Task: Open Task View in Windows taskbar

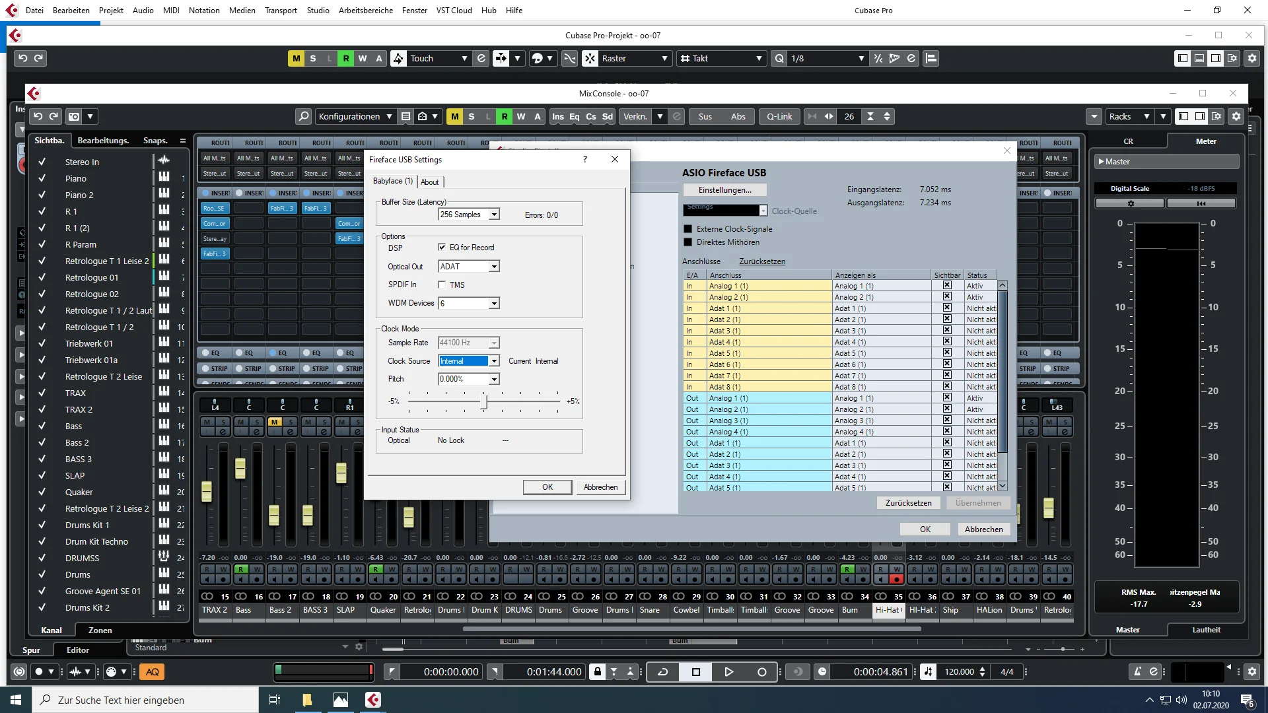Action: point(275,699)
